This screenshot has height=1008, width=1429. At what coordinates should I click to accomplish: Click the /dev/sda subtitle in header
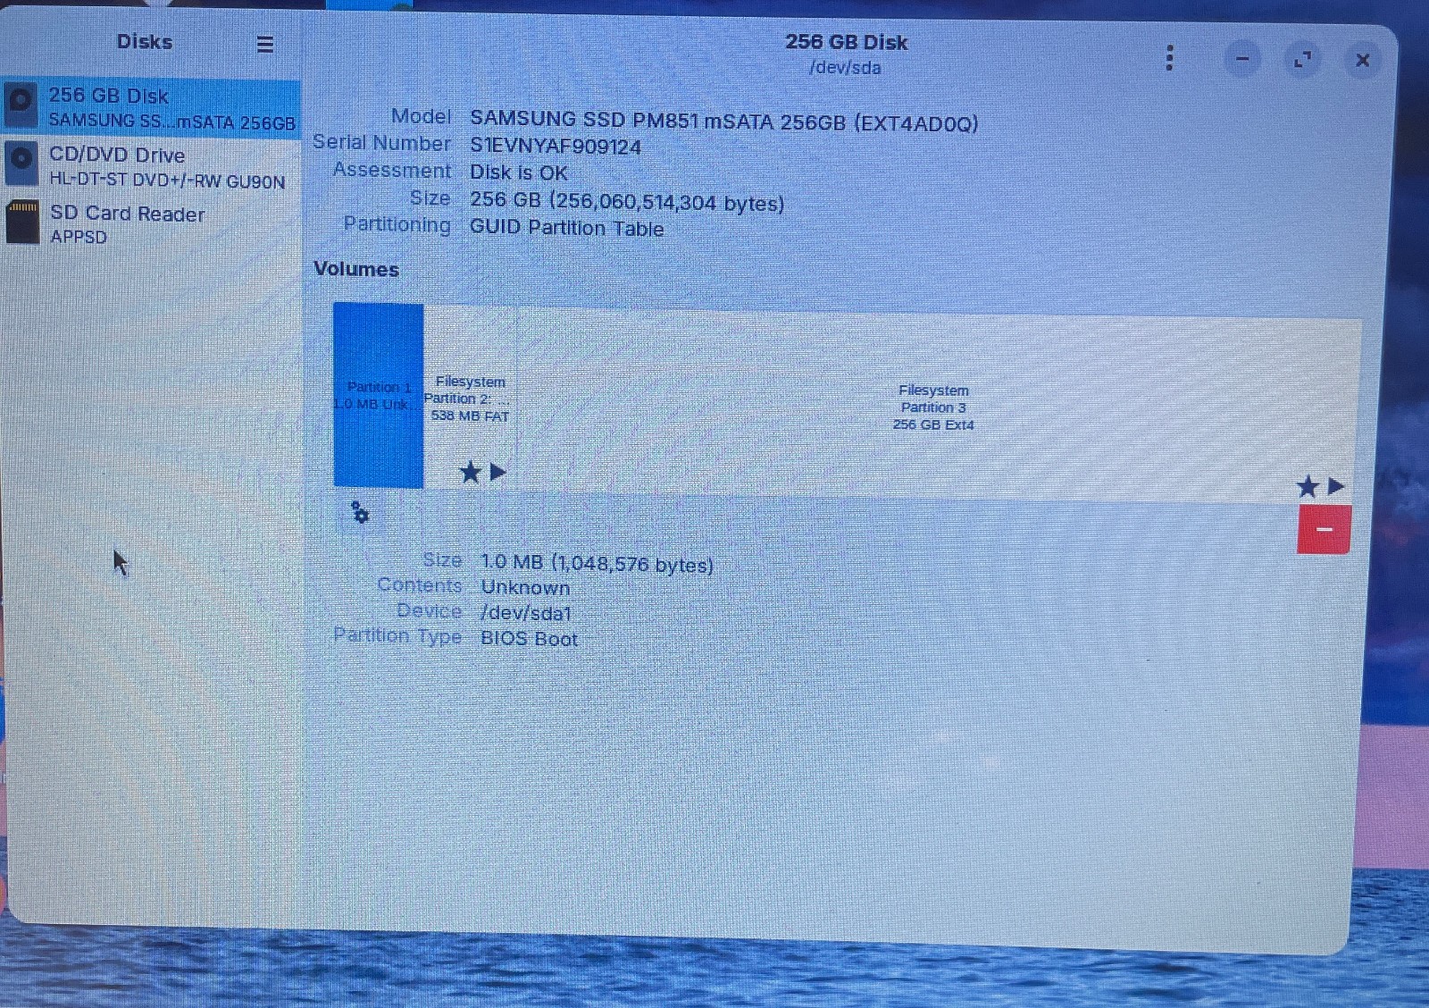point(845,67)
